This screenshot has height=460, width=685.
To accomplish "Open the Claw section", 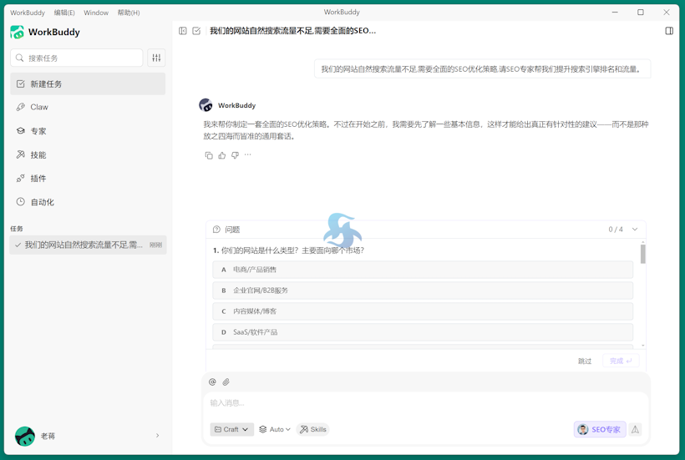I will (x=88, y=107).
